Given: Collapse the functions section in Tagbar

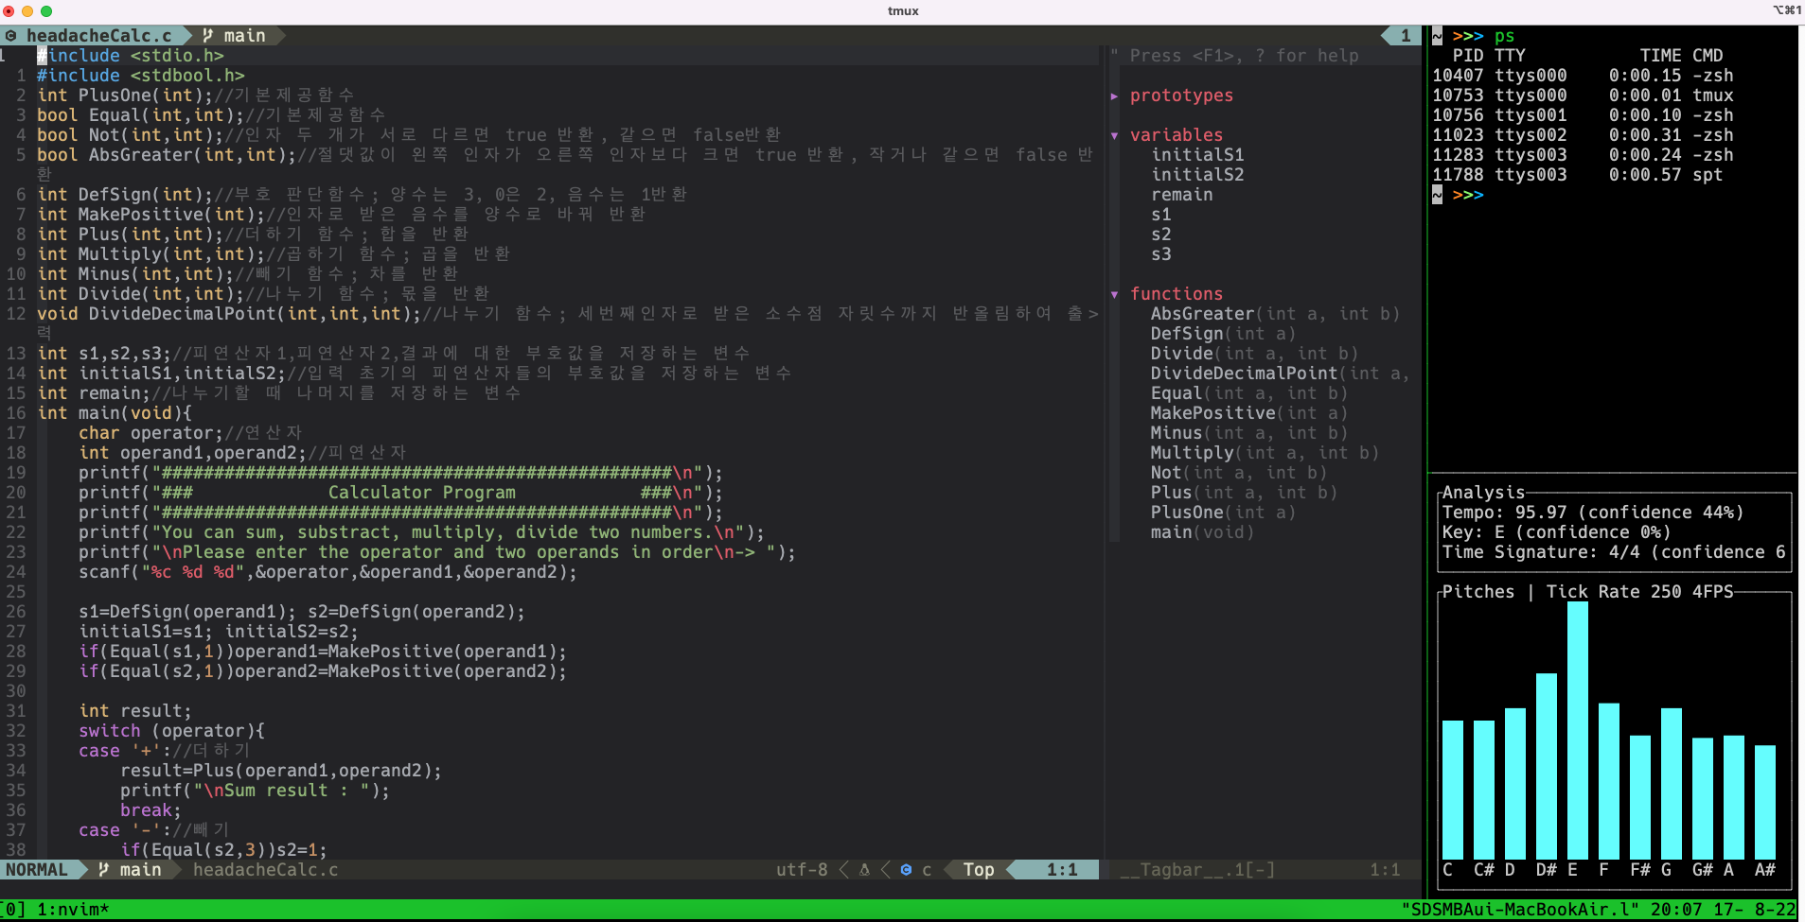Looking at the screenshot, I should tap(1114, 294).
